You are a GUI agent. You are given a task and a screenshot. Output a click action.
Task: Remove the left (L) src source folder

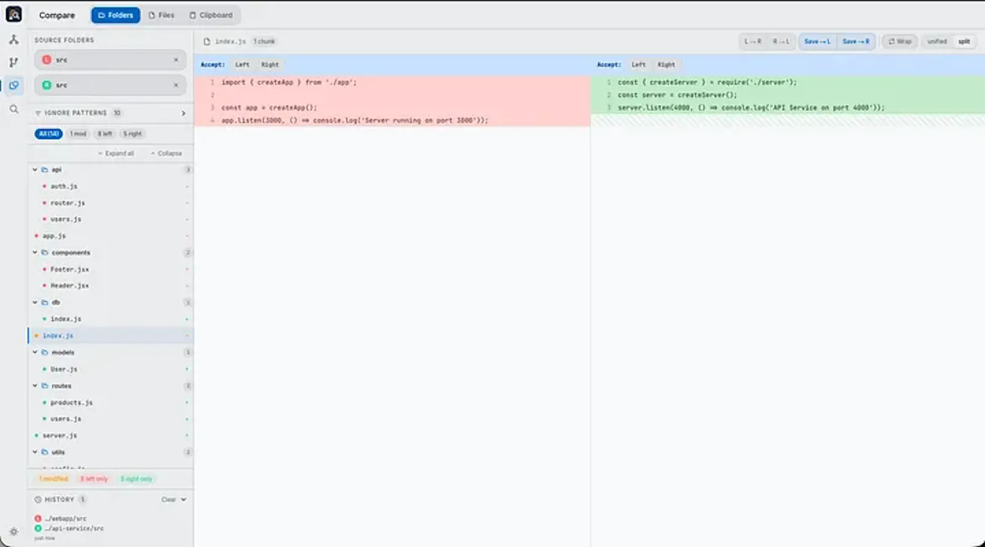point(176,60)
